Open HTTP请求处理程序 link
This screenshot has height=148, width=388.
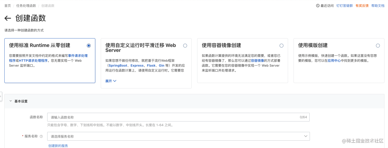33,61
